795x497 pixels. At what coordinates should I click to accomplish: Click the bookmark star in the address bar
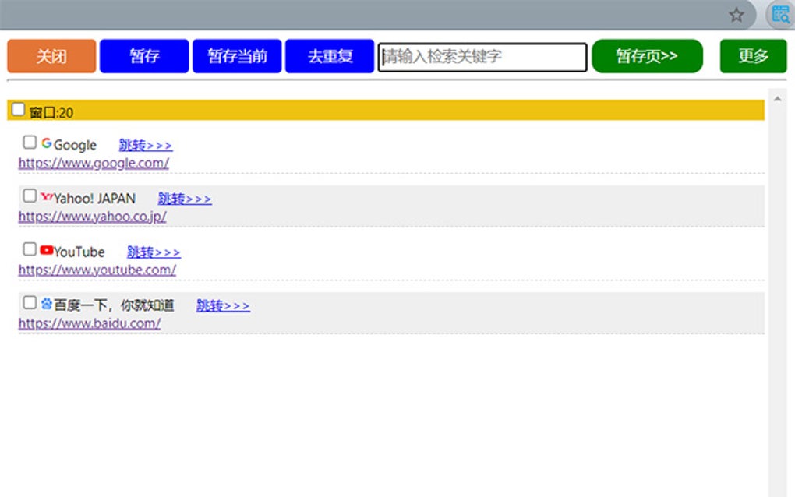735,14
